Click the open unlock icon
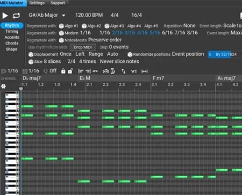242x195 pixels. [x=70, y=71]
